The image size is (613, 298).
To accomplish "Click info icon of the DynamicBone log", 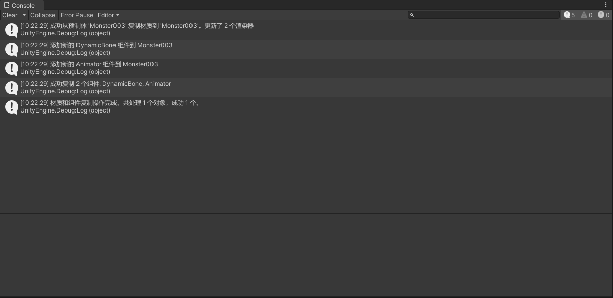I will click(x=11, y=49).
